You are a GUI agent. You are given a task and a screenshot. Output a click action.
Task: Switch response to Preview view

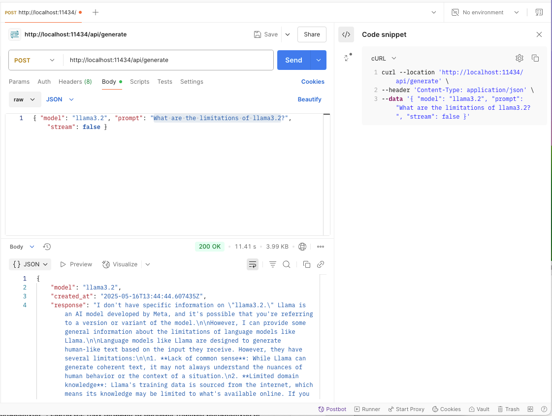[76, 264]
